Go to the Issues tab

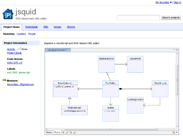pyautogui.click(x=57, y=27)
